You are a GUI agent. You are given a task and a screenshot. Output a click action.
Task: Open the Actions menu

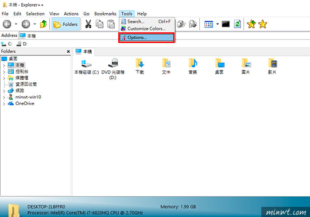coord(71,14)
